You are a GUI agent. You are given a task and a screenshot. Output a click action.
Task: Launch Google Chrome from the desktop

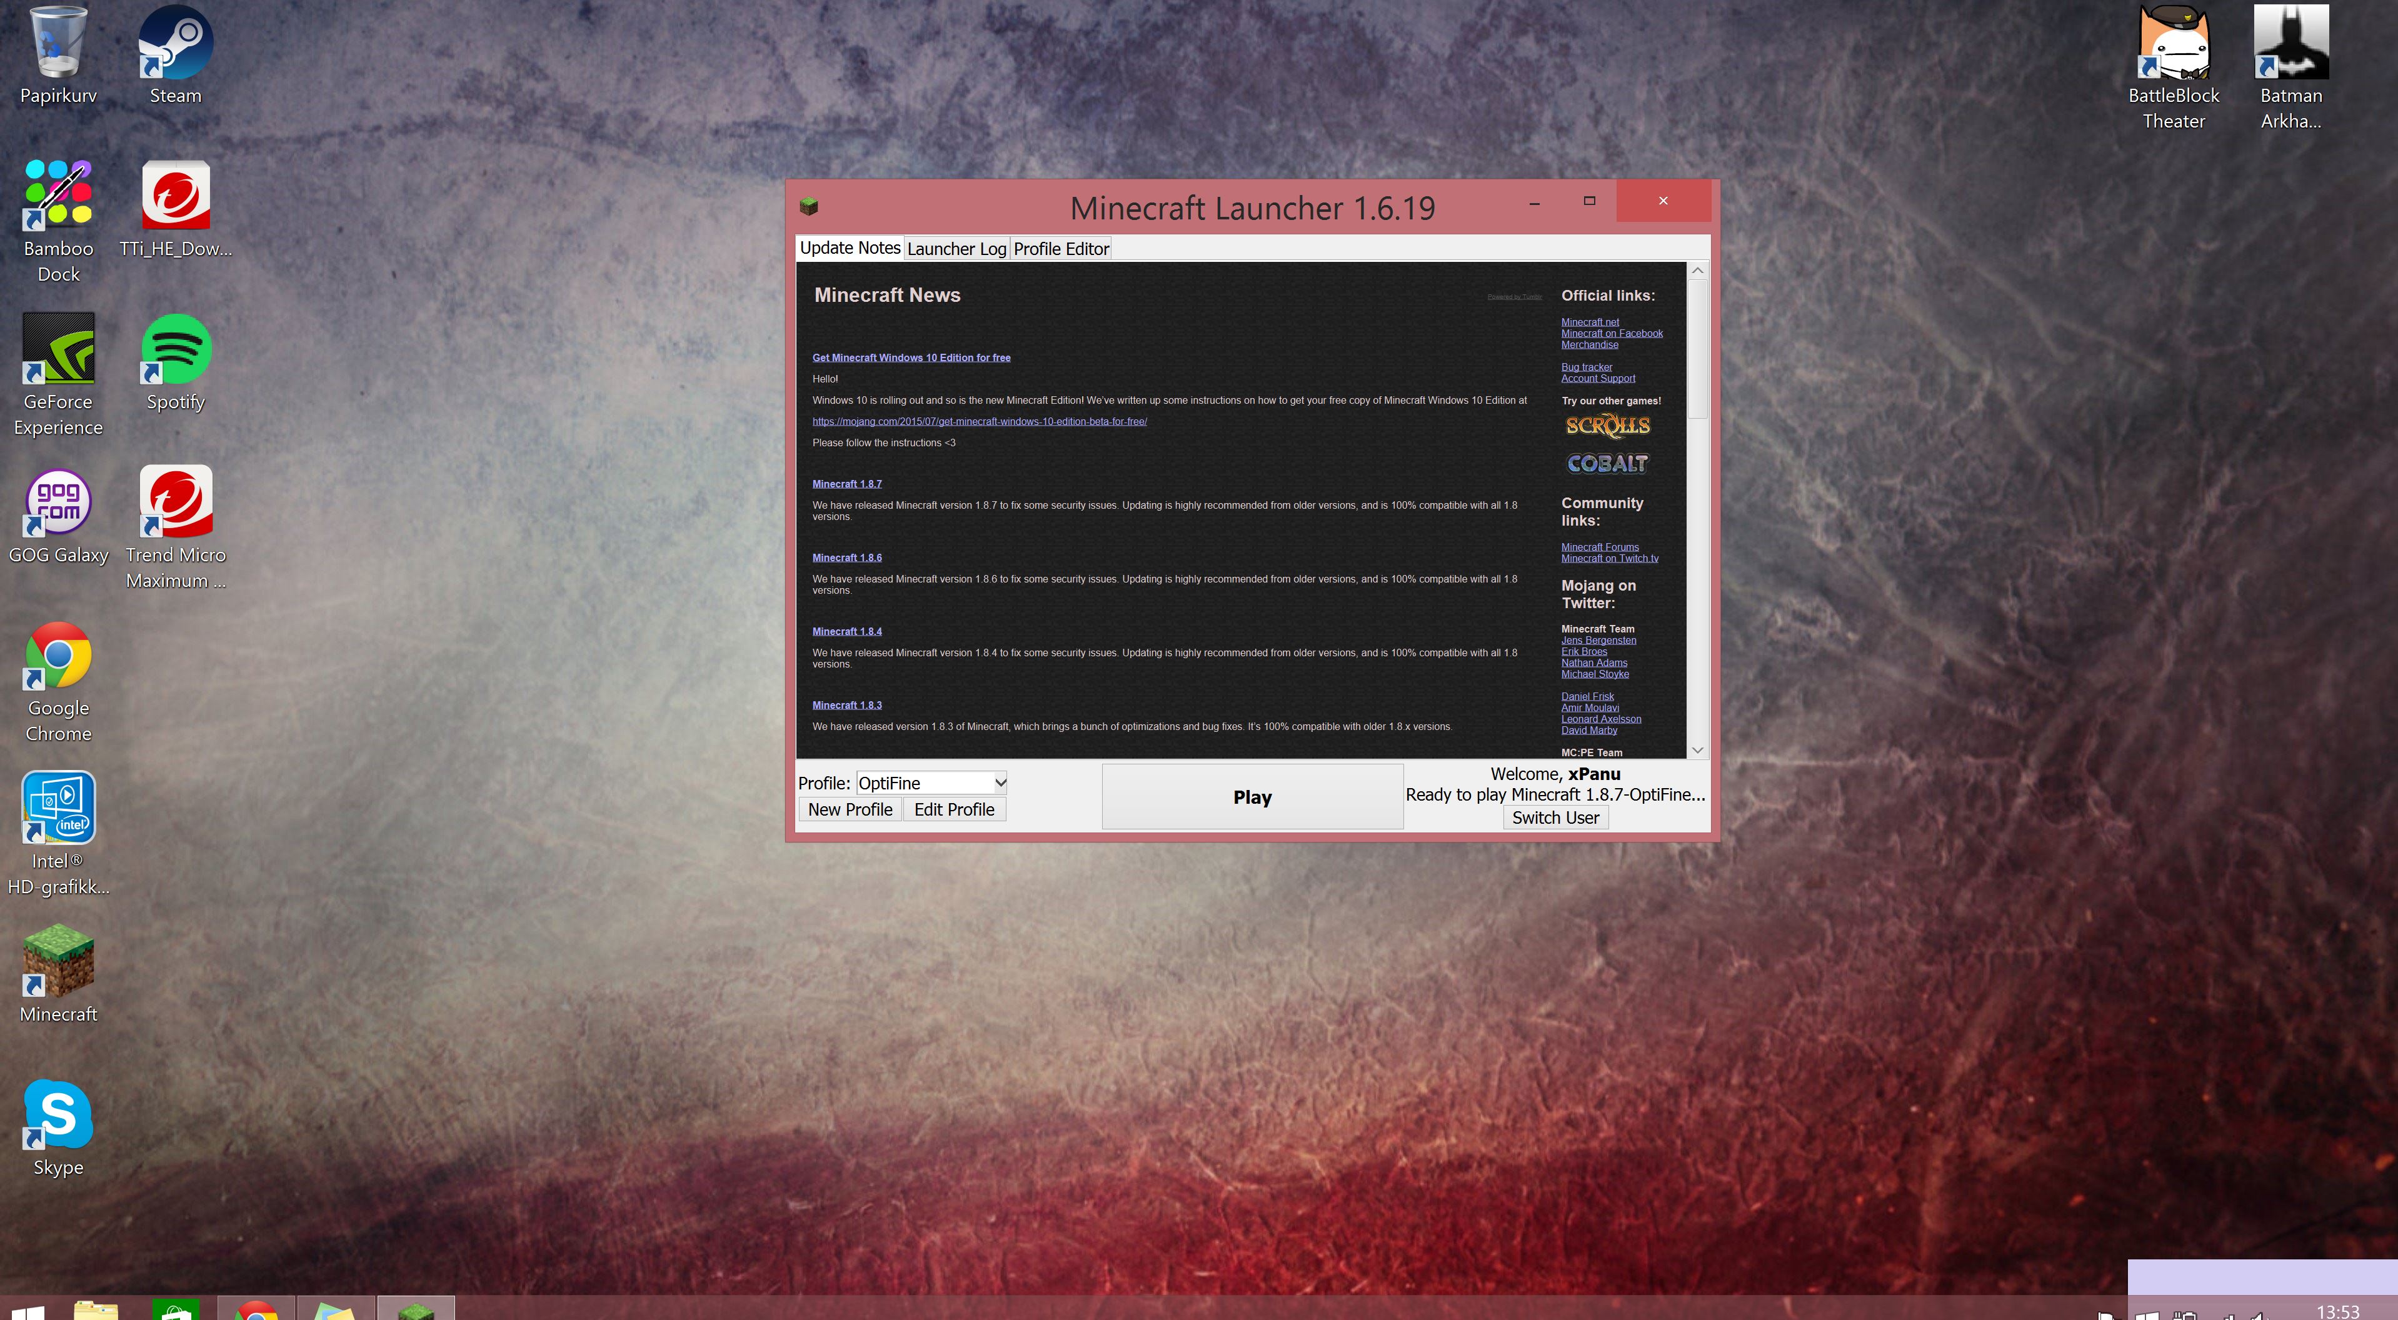click(59, 681)
